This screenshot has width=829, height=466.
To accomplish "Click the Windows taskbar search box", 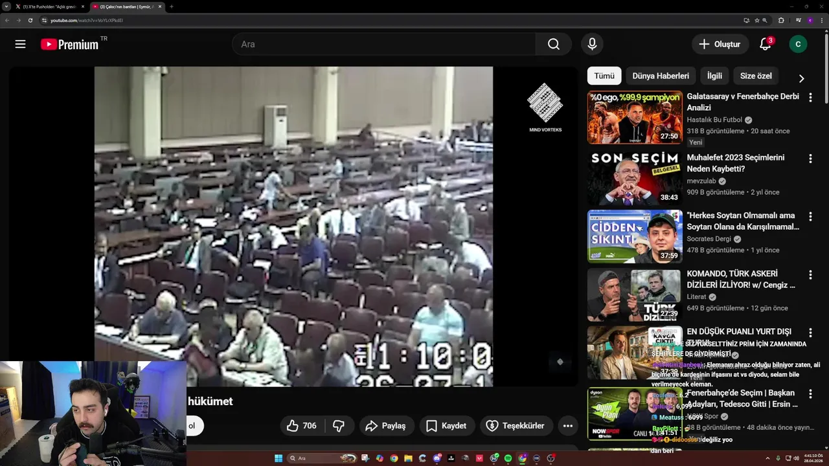I will coord(322,458).
